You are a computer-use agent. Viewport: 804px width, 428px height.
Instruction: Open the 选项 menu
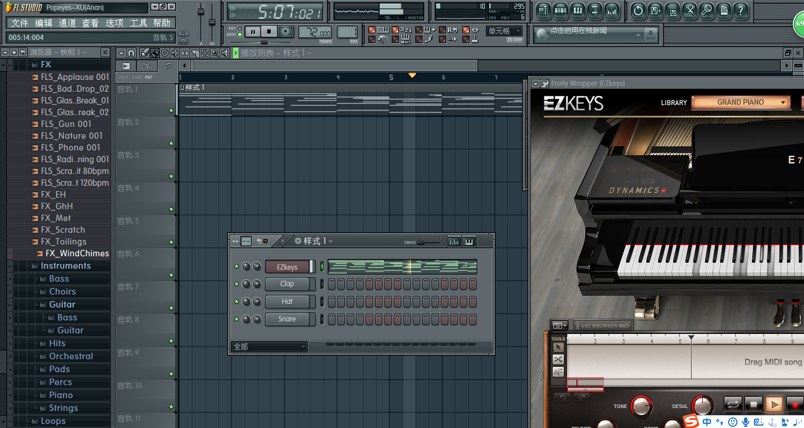tap(114, 23)
